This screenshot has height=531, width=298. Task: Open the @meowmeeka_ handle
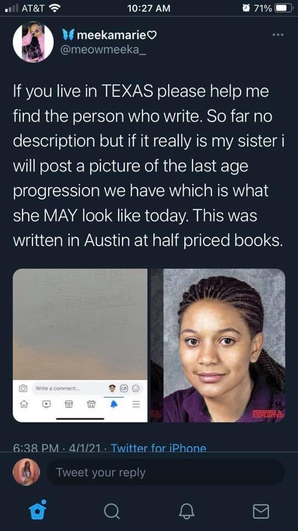coord(103,50)
